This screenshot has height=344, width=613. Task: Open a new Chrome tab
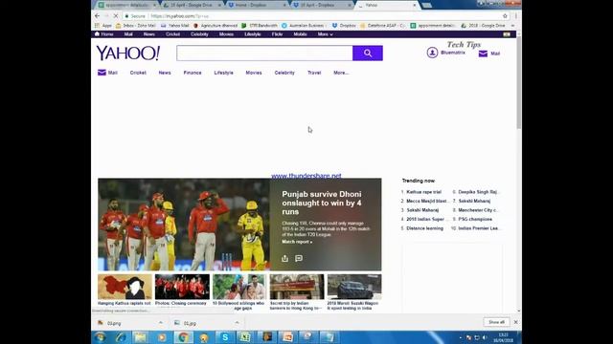[427, 5]
